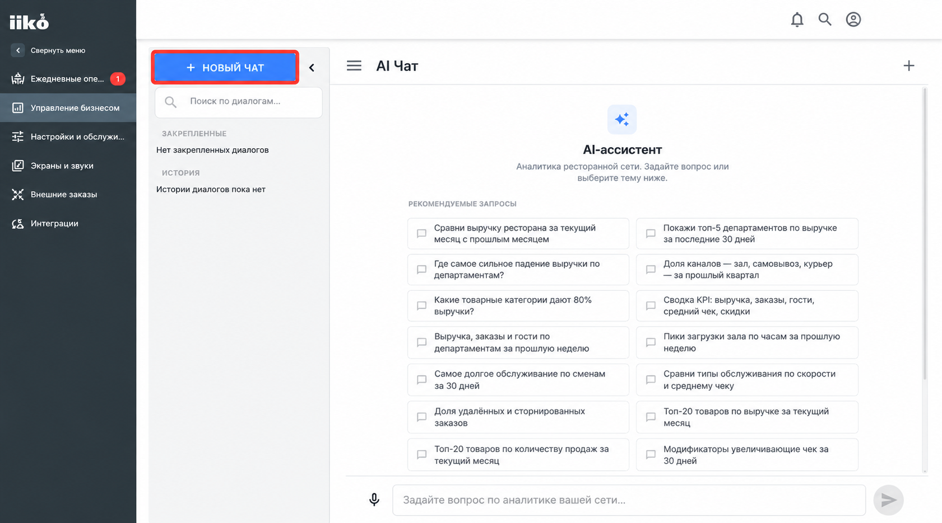Click the iiko logo
Image resolution: width=942 pixels, height=523 pixels.
(x=29, y=22)
